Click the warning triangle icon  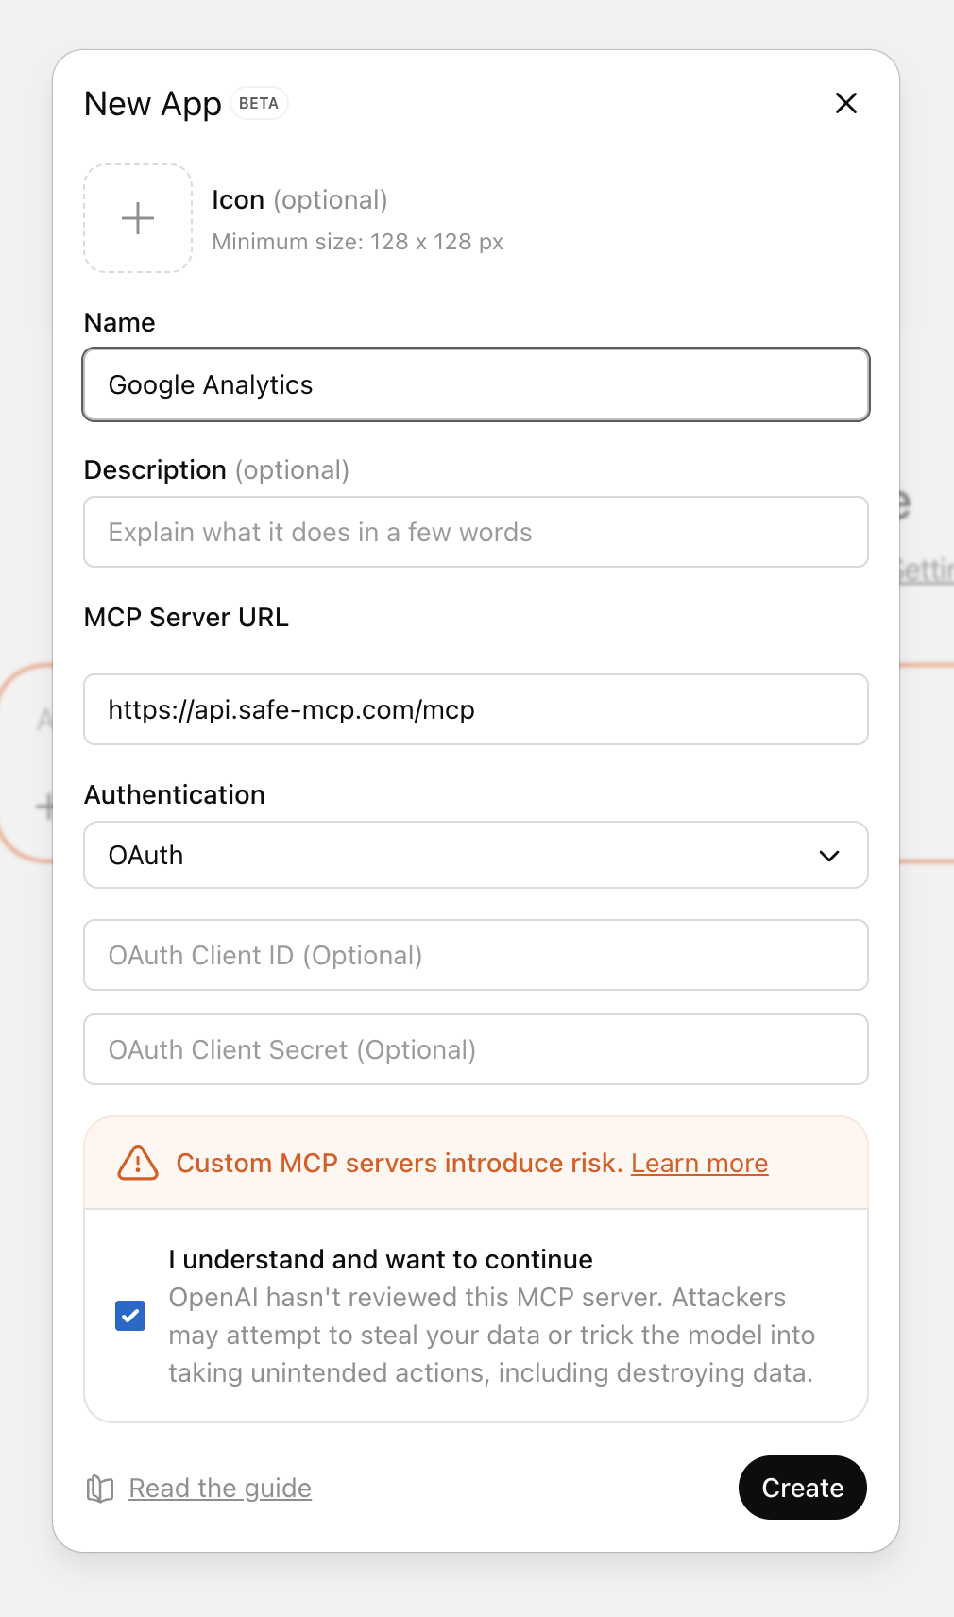(138, 1163)
